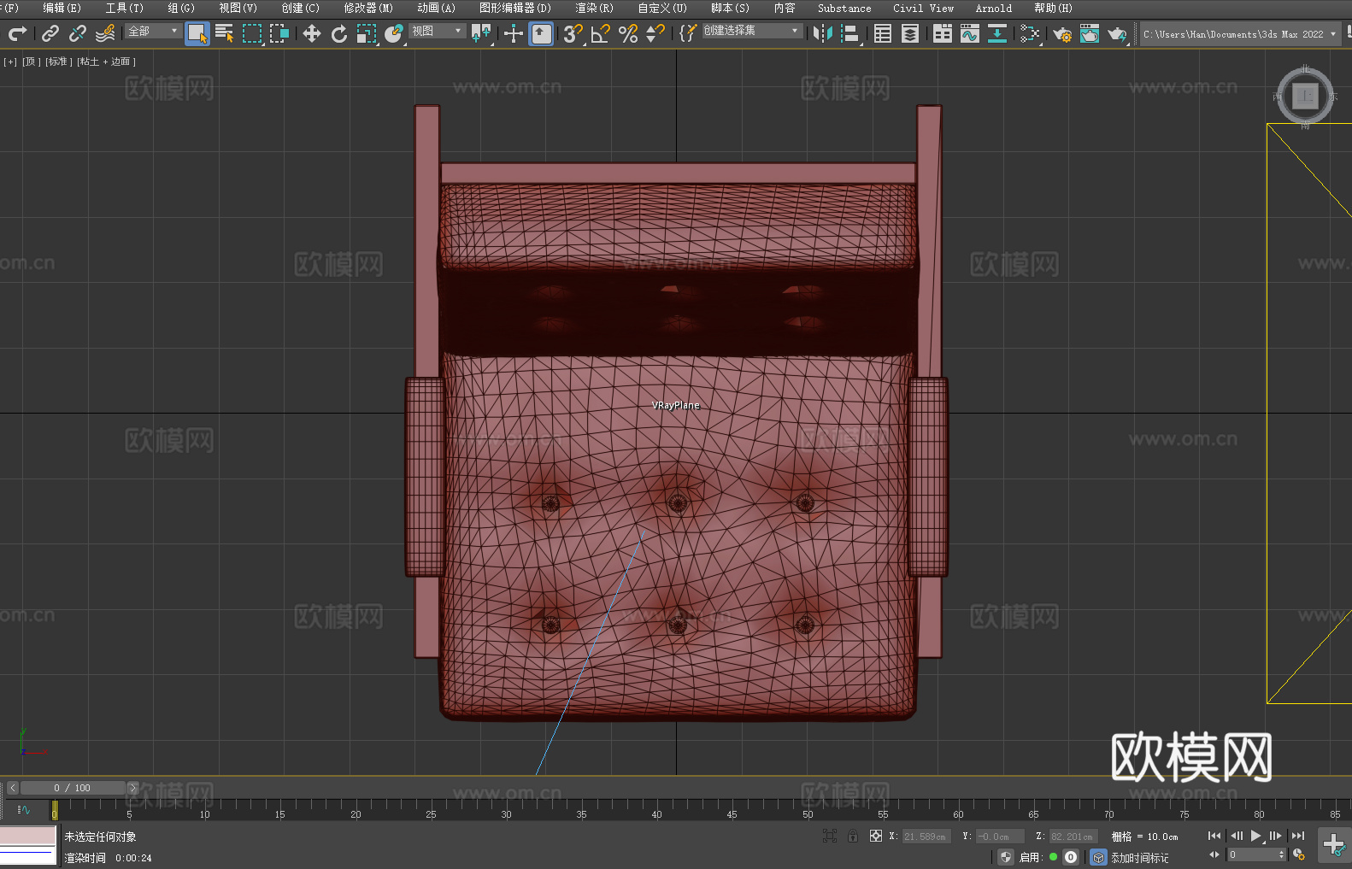Activate the Select and Scale tool
Viewport: 1352px width, 869px height.
(367, 33)
